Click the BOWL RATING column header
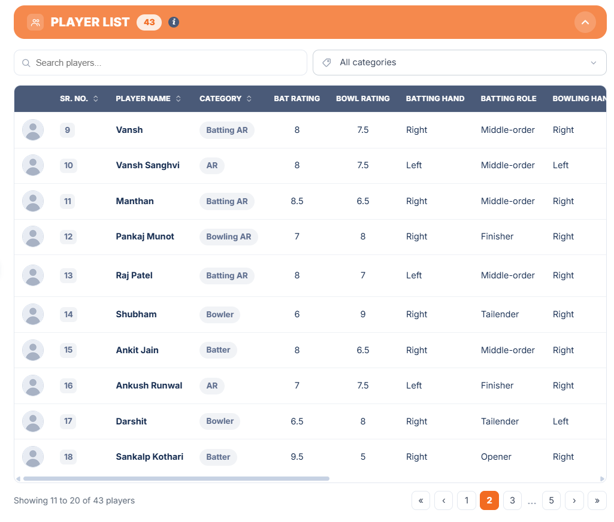The image size is (614, 522). coord(362,99)
